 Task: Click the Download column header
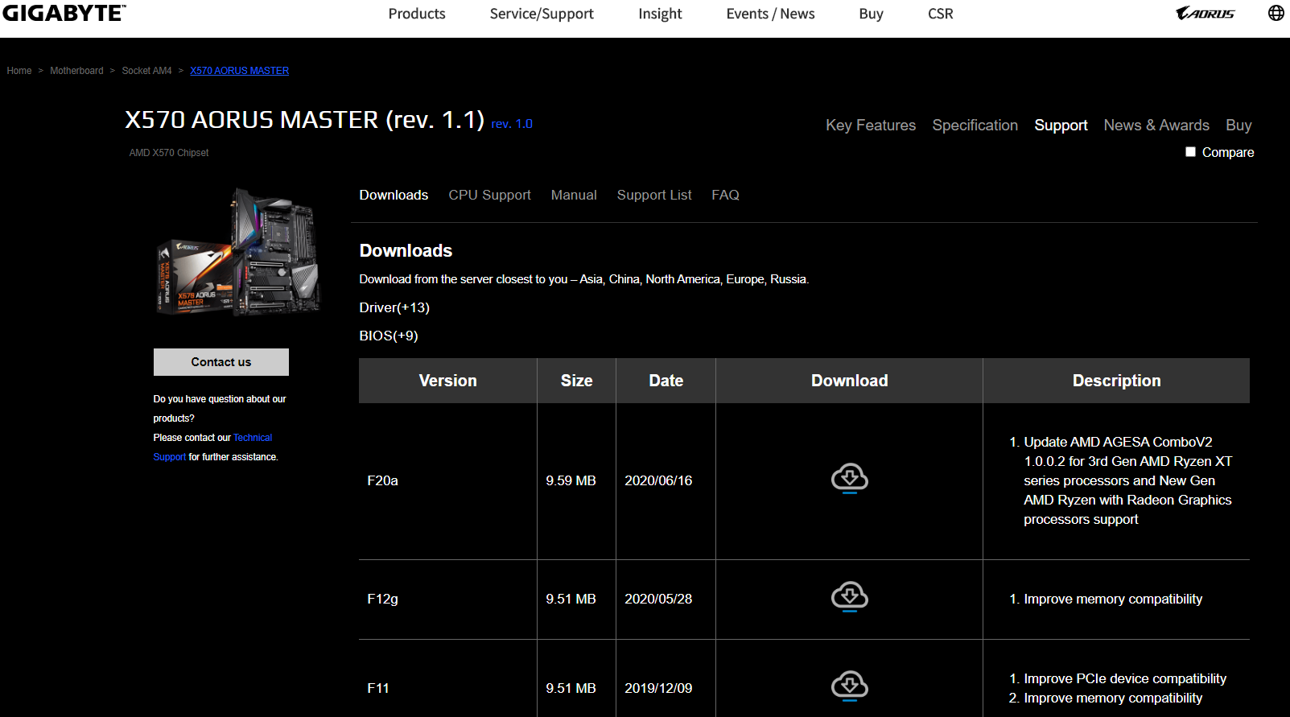point(849,381)
